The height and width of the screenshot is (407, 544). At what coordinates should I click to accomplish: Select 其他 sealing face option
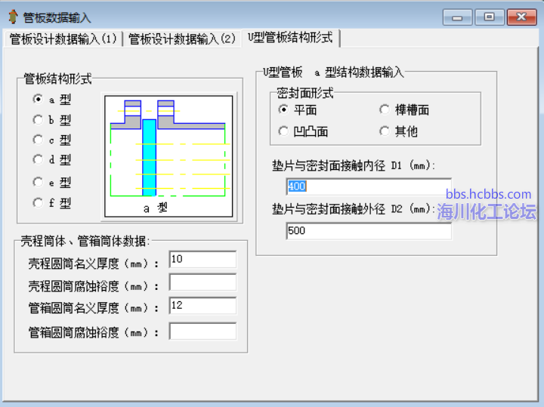(x=398, y=131)
